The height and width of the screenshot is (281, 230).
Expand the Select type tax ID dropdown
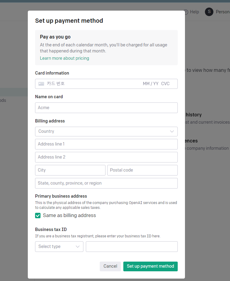[x=59, y=246]
